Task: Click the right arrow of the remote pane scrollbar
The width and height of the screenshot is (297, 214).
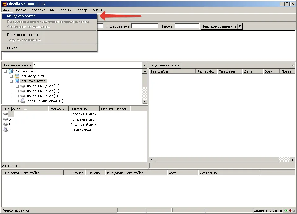Action: pos(293,160)
